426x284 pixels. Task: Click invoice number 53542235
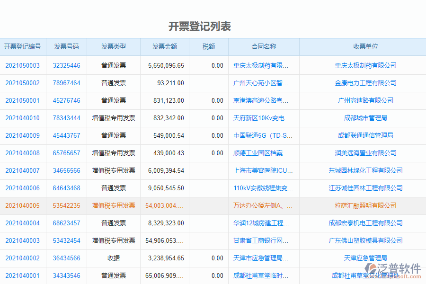pos(66,205)
